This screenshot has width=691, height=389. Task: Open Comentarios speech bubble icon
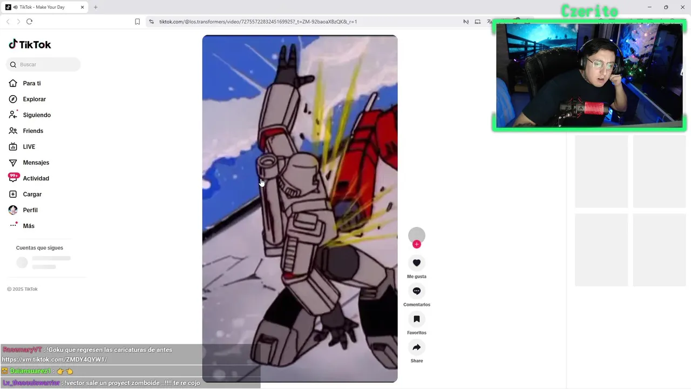click(416, 291)
